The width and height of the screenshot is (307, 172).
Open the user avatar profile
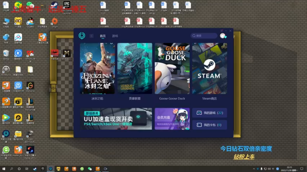(223, 36)
